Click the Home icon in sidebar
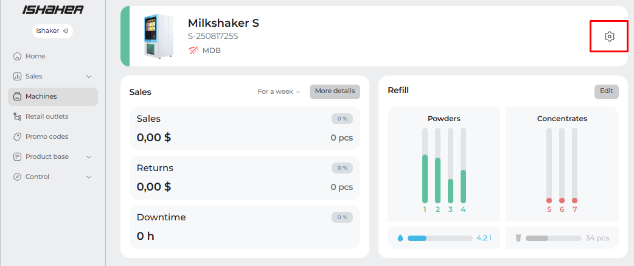Viewport: 634px width, 266px height. click(17, 56)
